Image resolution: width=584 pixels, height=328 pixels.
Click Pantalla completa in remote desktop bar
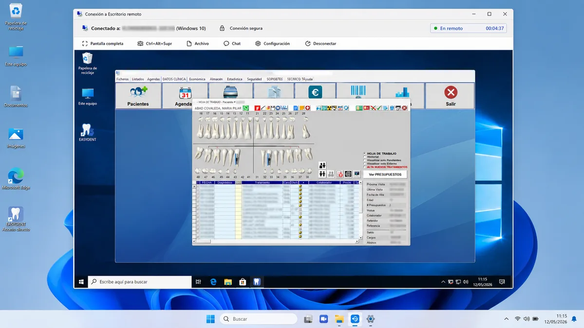coord(103,43)
